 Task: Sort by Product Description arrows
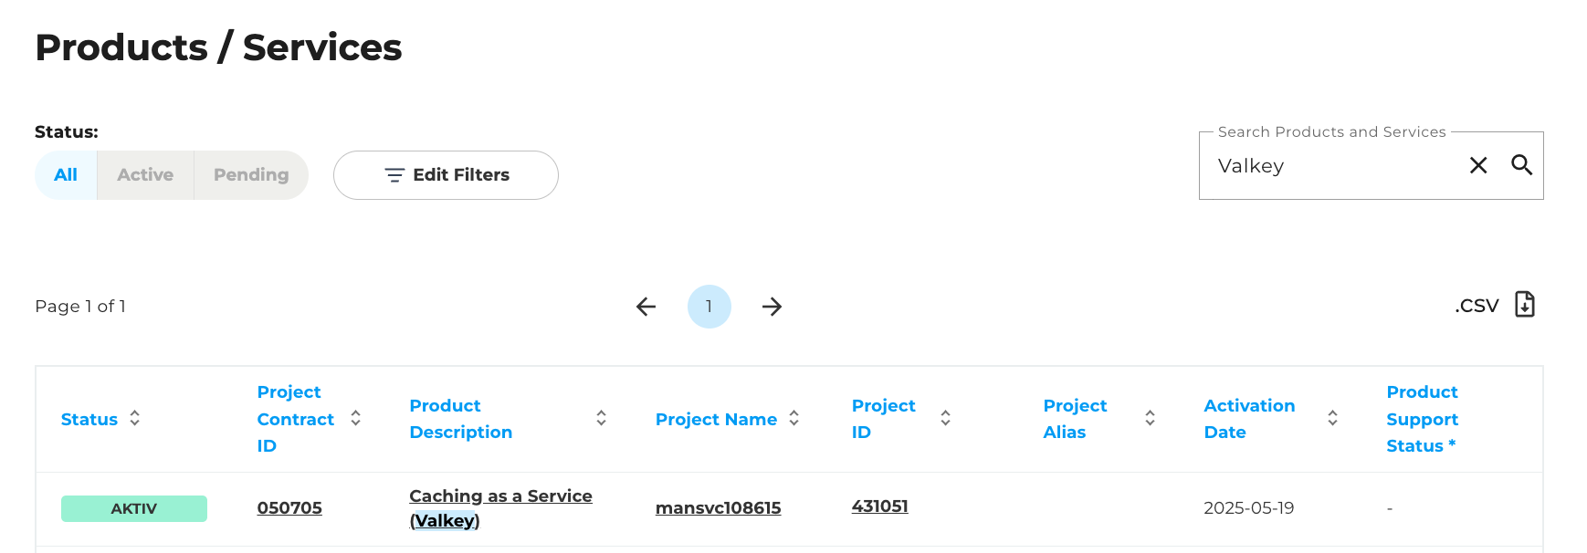(x=602, y=418)
